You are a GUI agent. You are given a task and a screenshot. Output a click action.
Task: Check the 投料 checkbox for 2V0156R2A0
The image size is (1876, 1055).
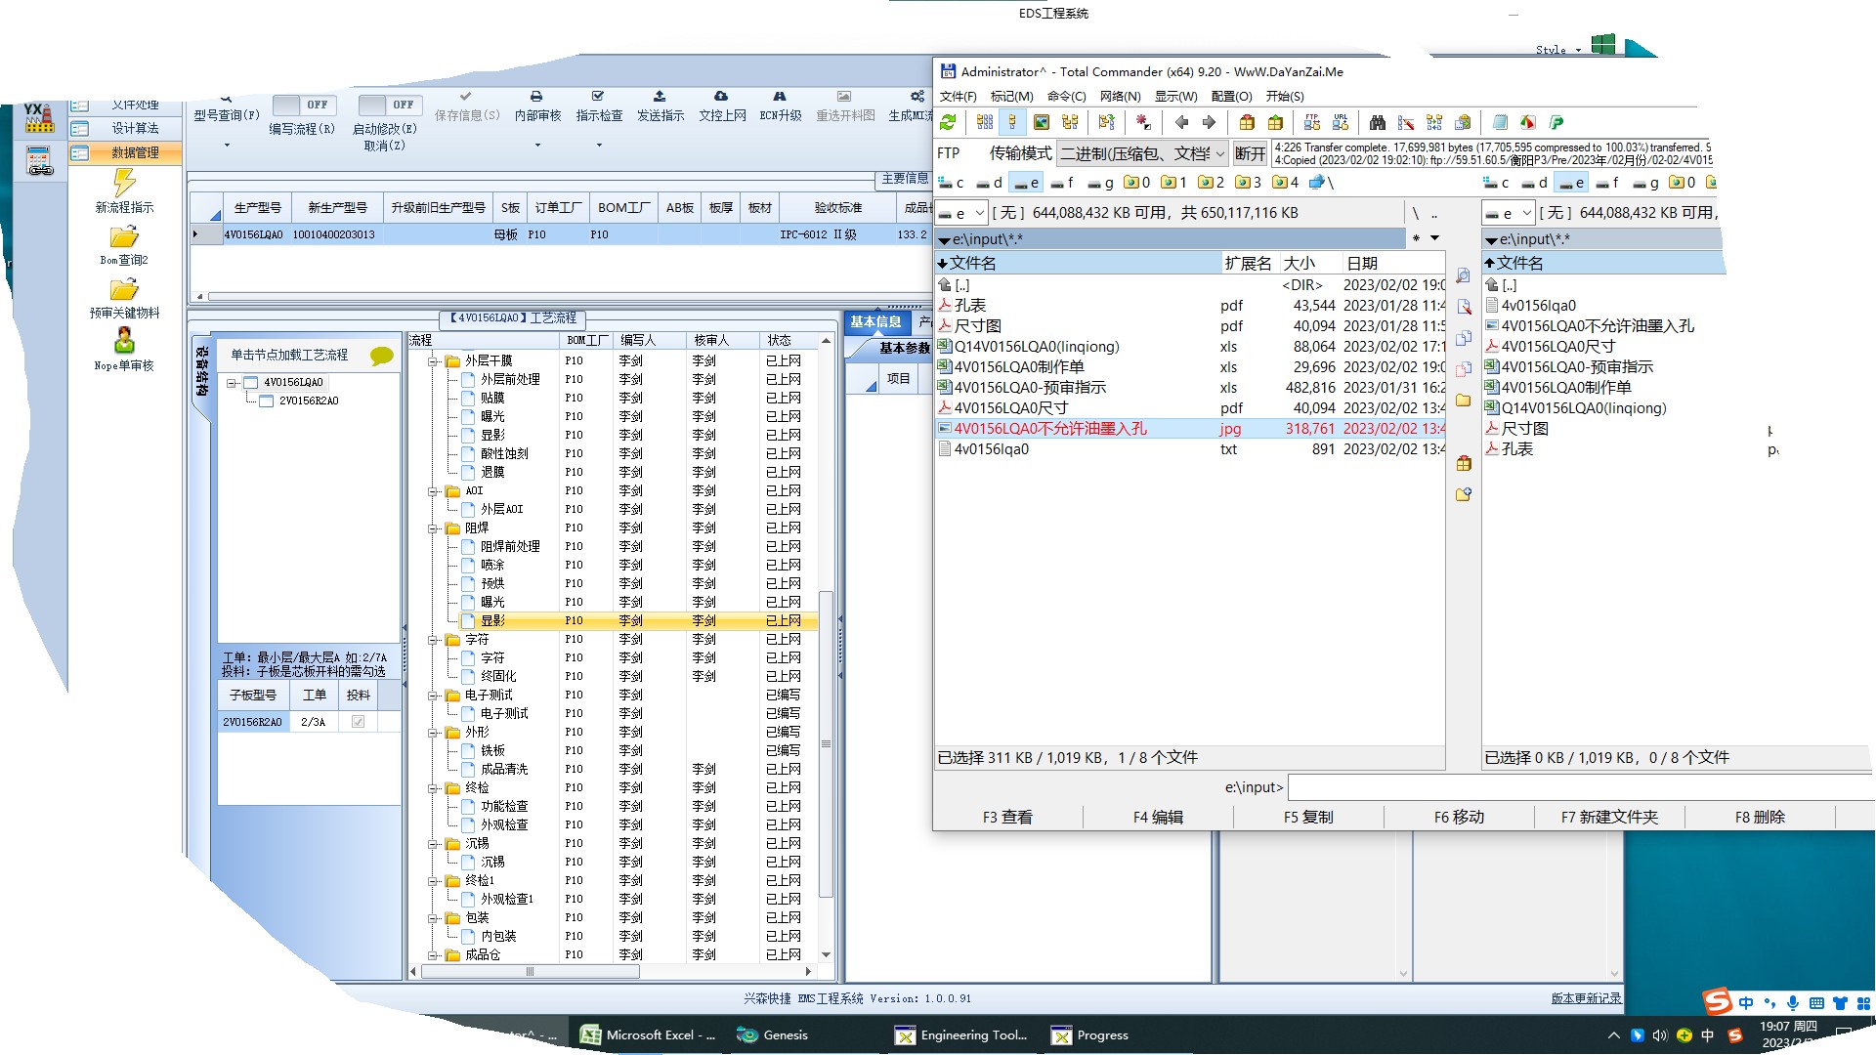(358, 722)
